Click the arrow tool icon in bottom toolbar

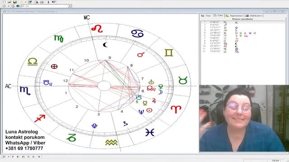click(x=4, y=157)
